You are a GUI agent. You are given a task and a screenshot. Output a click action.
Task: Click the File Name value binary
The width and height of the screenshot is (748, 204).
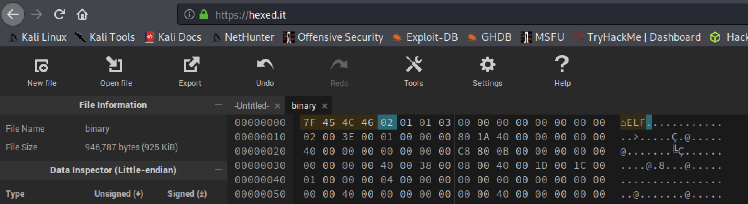pos(97,128)
